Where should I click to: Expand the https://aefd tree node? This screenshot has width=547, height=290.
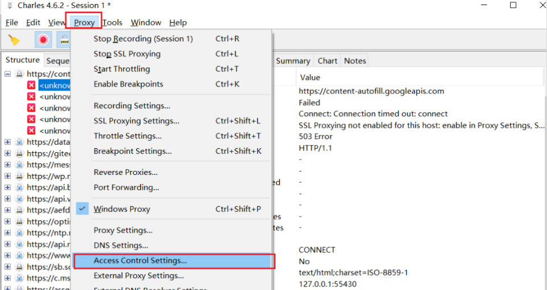click(x=7, y=210)
